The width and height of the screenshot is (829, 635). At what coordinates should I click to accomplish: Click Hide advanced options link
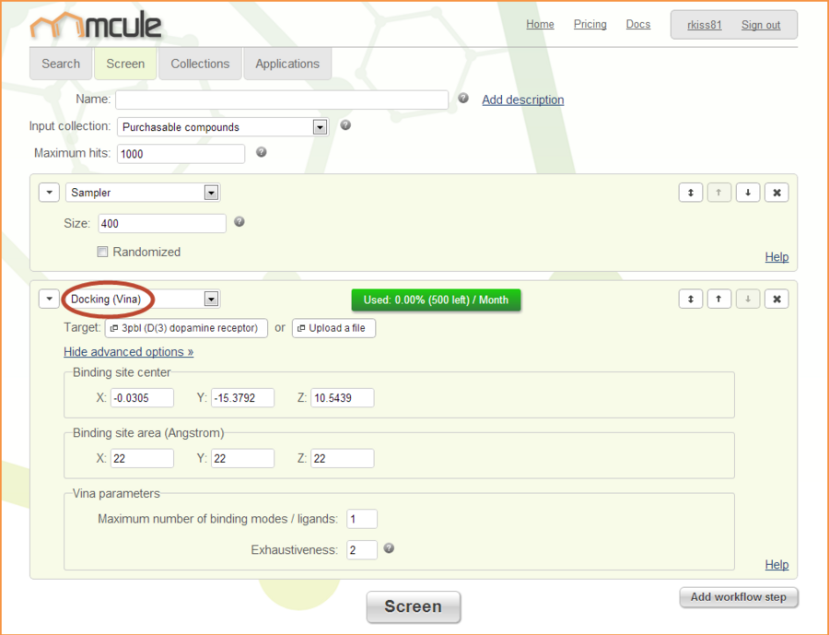click(128, 351)
